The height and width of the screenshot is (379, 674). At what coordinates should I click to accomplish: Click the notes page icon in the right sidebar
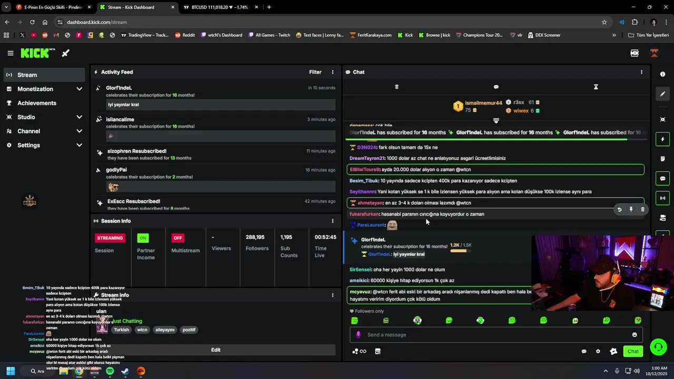point(662,159)
